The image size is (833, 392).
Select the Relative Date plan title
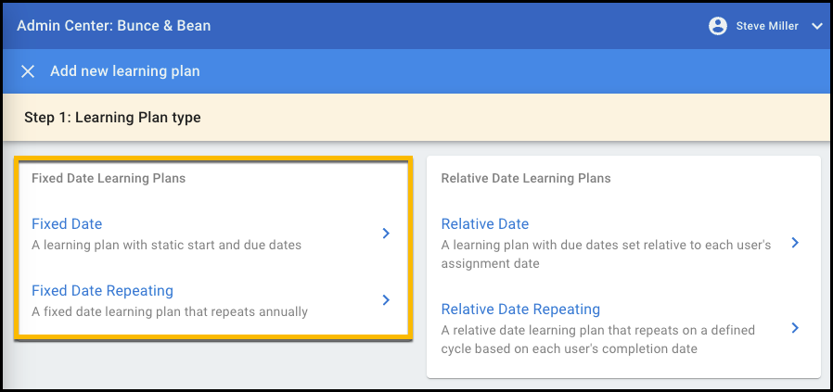tap(484, 224)
